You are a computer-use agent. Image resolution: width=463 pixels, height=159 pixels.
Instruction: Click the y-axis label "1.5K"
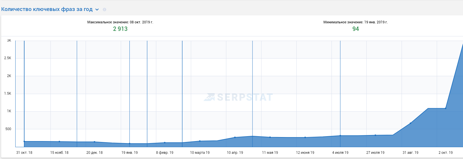tap(8, 93)
